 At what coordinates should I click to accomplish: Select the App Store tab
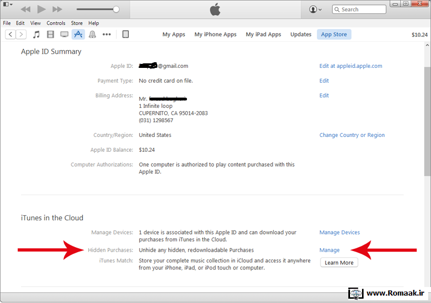334,34
